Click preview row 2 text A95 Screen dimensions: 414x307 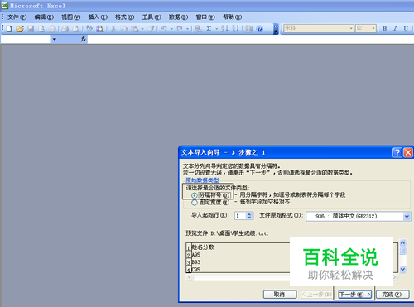pyautogui.click(x=196, y=255)
